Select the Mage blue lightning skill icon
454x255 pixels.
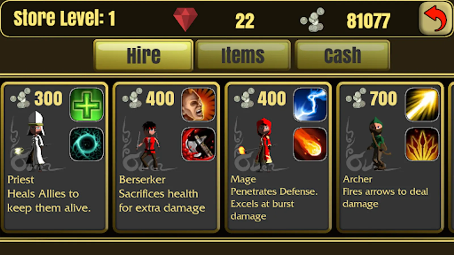(310, 104)
